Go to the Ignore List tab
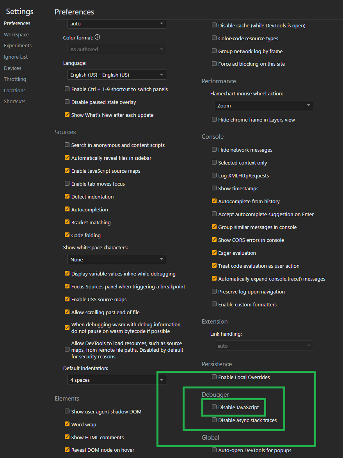Screen dimensions: 343x458 pyautogui.click(x=16, y=57)
